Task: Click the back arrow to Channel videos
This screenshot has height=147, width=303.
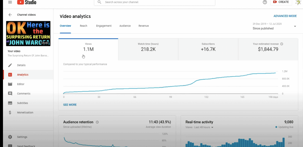Action: [x=10, y=15]
